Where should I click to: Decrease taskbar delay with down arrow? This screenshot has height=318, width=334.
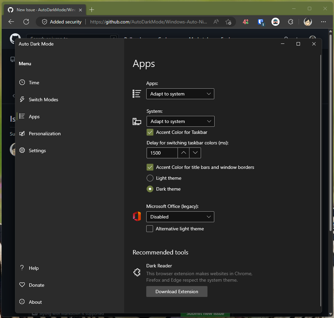[x=195, y=153]
